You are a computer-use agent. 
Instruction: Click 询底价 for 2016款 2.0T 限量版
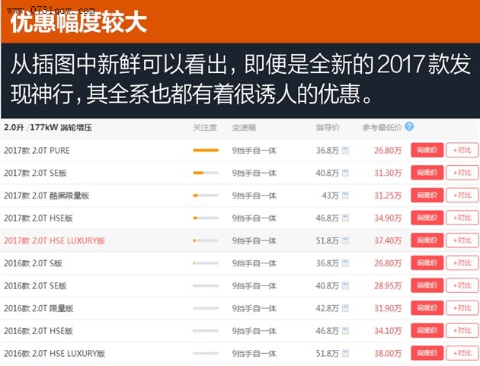coord(427,308)
